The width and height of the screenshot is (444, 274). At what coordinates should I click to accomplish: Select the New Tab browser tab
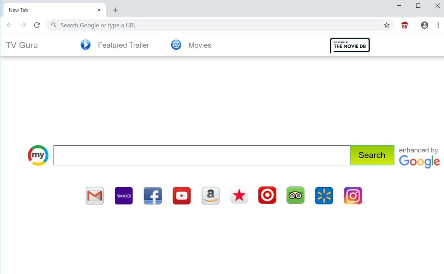55,10
